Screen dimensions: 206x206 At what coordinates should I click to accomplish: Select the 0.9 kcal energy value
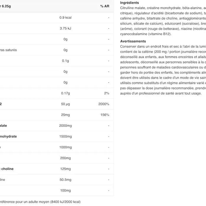point(65,18)
